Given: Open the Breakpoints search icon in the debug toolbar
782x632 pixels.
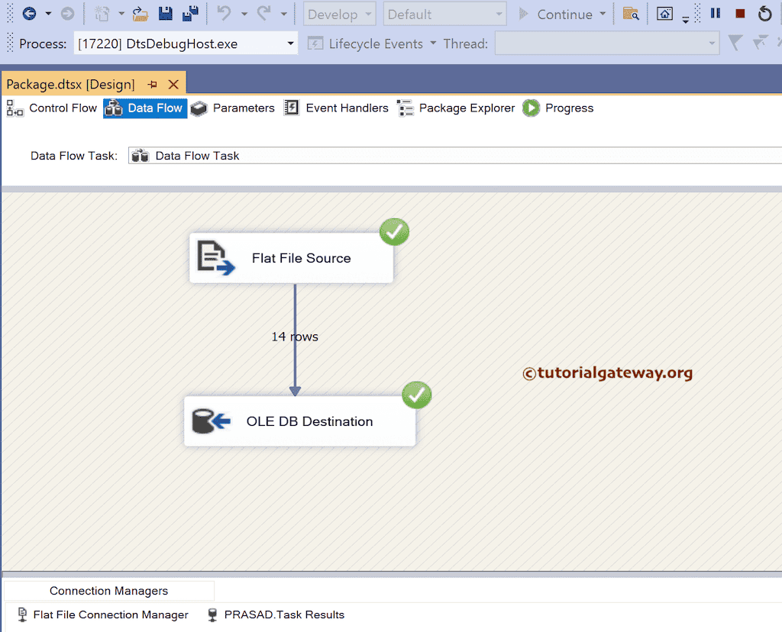Looking at the screenshot, I should [631, 13].
